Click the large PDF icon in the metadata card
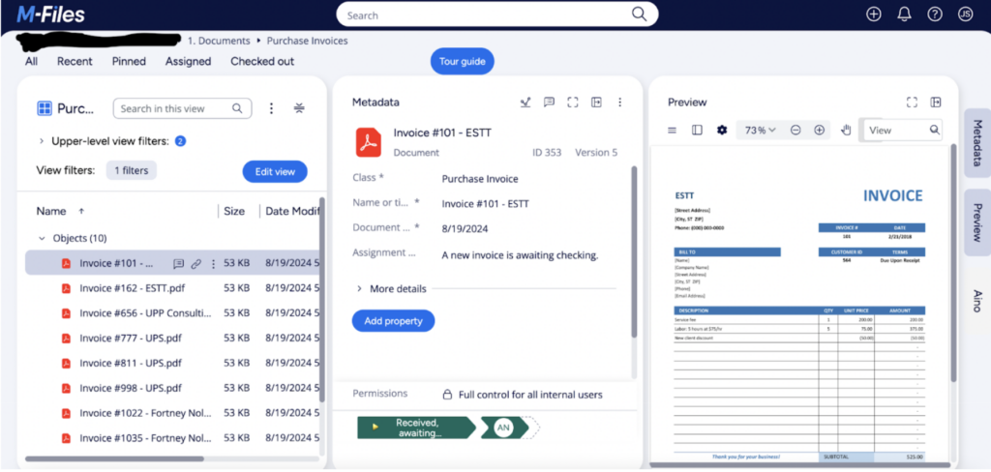This screenshot has width=991, height=472. (x=368, y=142)
